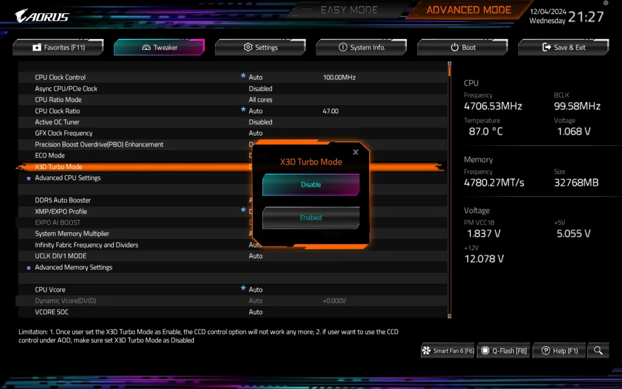The image size is (622, 389).
Task: Click the Save & Exit button
Action: [562, 47]
